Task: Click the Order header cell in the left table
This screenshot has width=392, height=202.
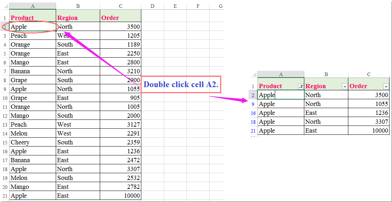Action: 120,18
